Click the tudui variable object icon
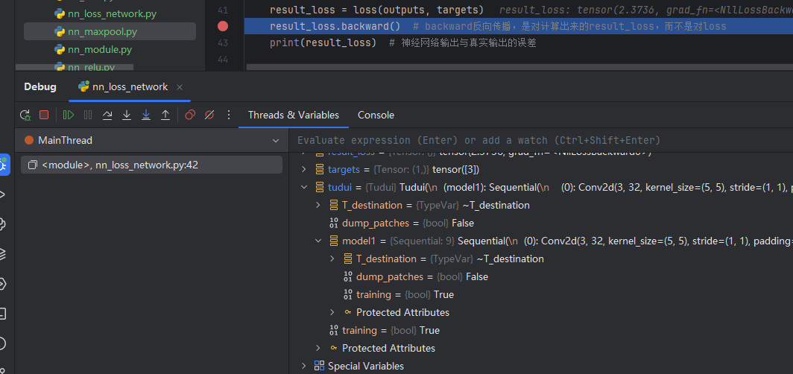The height and width of the screenshot is (374, 793). [x=320, y=187]
